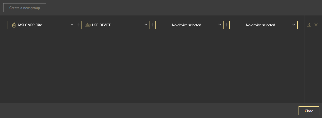Expand the MSI GM20 Elite dropdown arrow
322x118 pixels.
tap(72, 25)
